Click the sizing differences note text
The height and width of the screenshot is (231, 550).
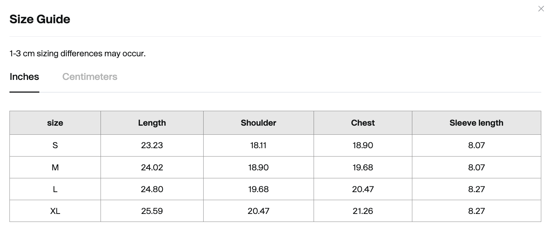point(78,53)
